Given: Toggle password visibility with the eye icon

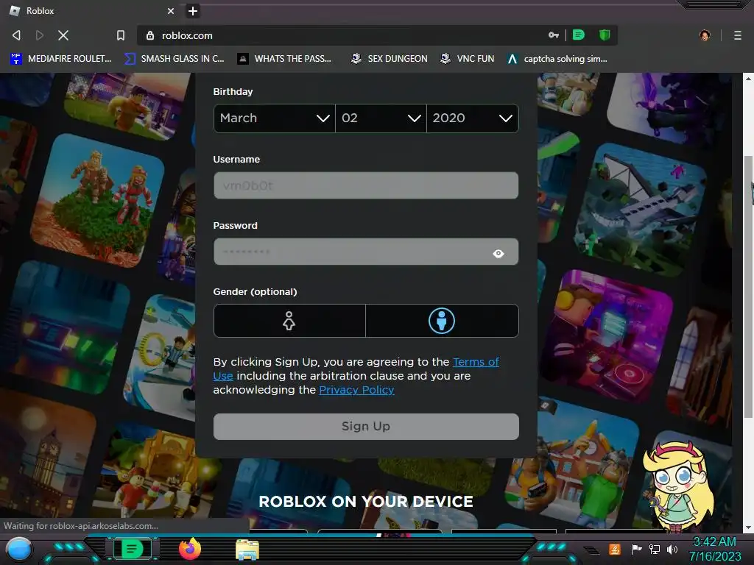Looking at the screenshot, I should coord(498,253).
